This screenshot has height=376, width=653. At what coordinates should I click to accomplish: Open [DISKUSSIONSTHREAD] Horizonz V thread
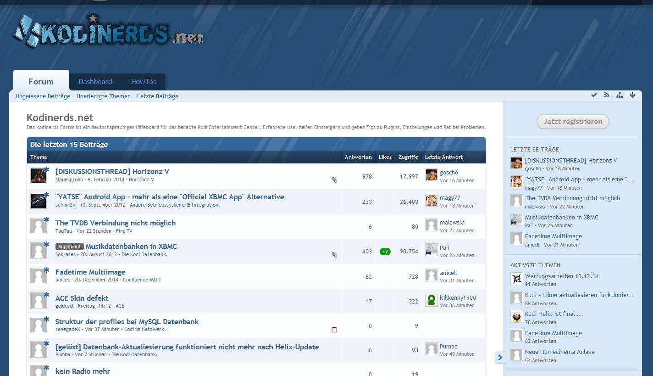(112, 172)
